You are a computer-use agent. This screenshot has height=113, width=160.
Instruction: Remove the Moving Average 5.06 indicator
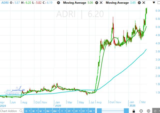click(x=101, y=3)
